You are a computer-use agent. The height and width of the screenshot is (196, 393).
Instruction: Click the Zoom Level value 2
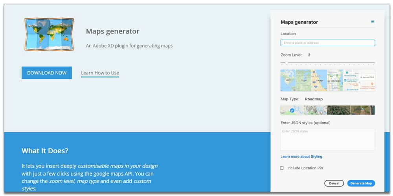pos(309,55)
